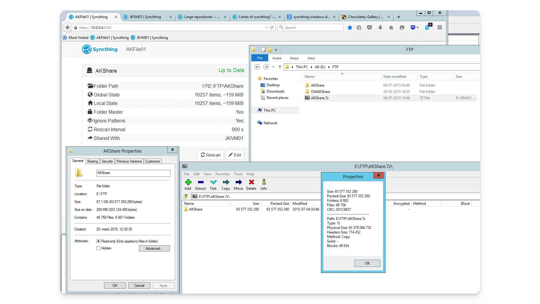Open URL bar history dropdown arrow

pos(266,27)
